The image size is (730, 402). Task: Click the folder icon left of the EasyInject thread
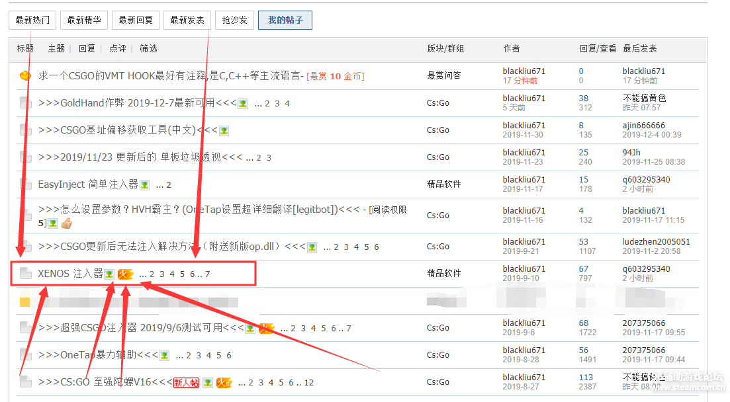25,184
